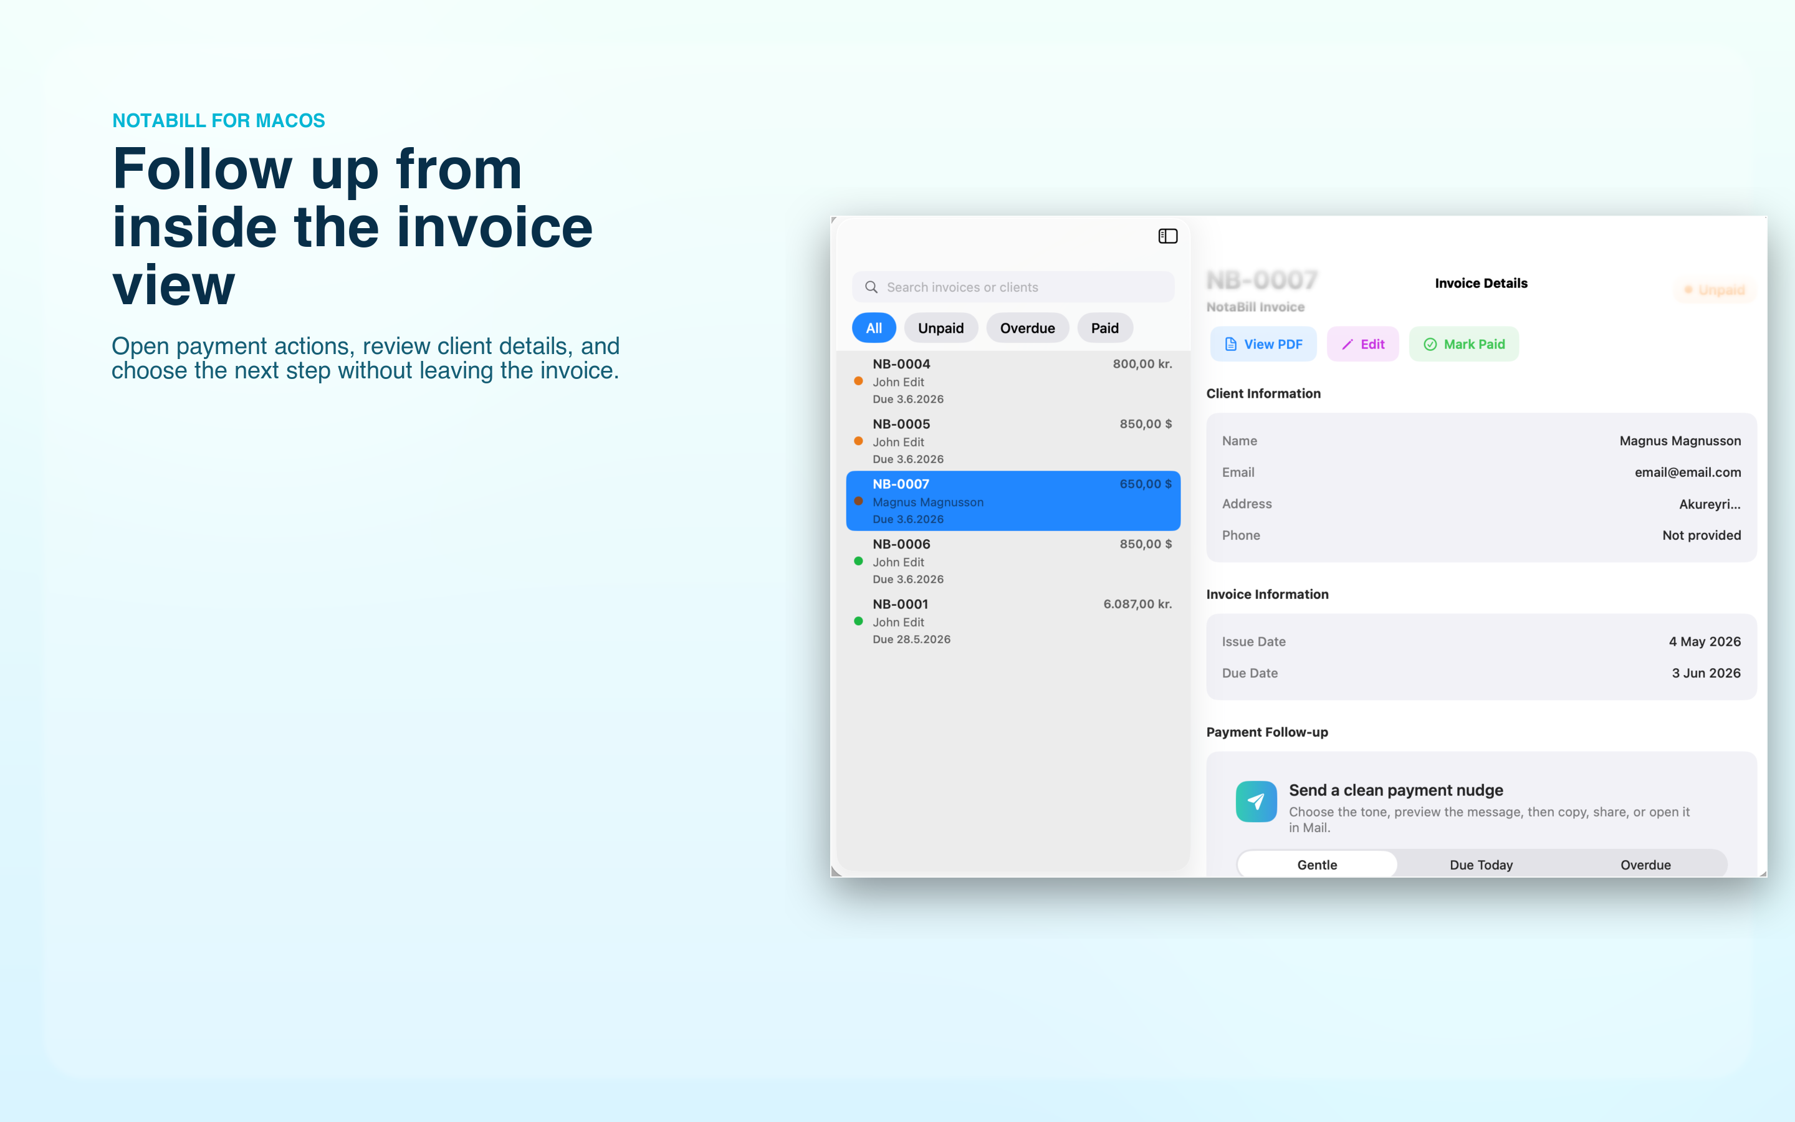Viewport: 1795px width, 1122px height.
Task: Mark the invoice as Paid
Action: [1463, 344]
